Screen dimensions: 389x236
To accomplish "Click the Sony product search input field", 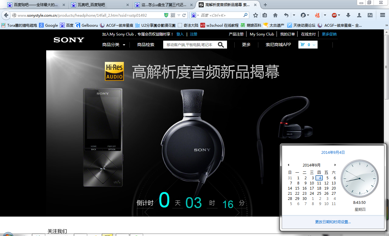I will coord(190,45).
